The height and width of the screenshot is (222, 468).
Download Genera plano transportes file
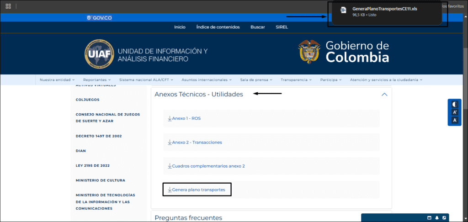(197, 190)
